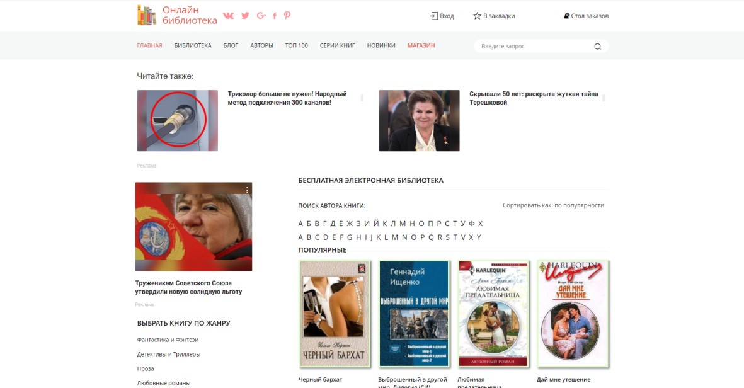Choose Фантастика и Фэнтези genre
744x388 pixels.
[x=168, y=339]
